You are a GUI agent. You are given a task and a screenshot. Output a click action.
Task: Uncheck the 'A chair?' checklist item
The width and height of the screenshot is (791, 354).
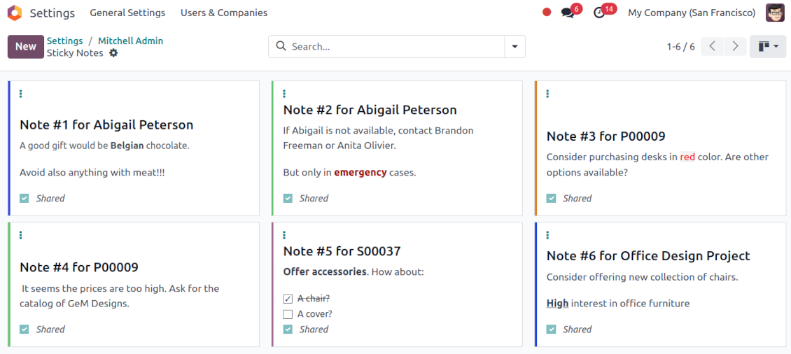click(x=288, y=299)
